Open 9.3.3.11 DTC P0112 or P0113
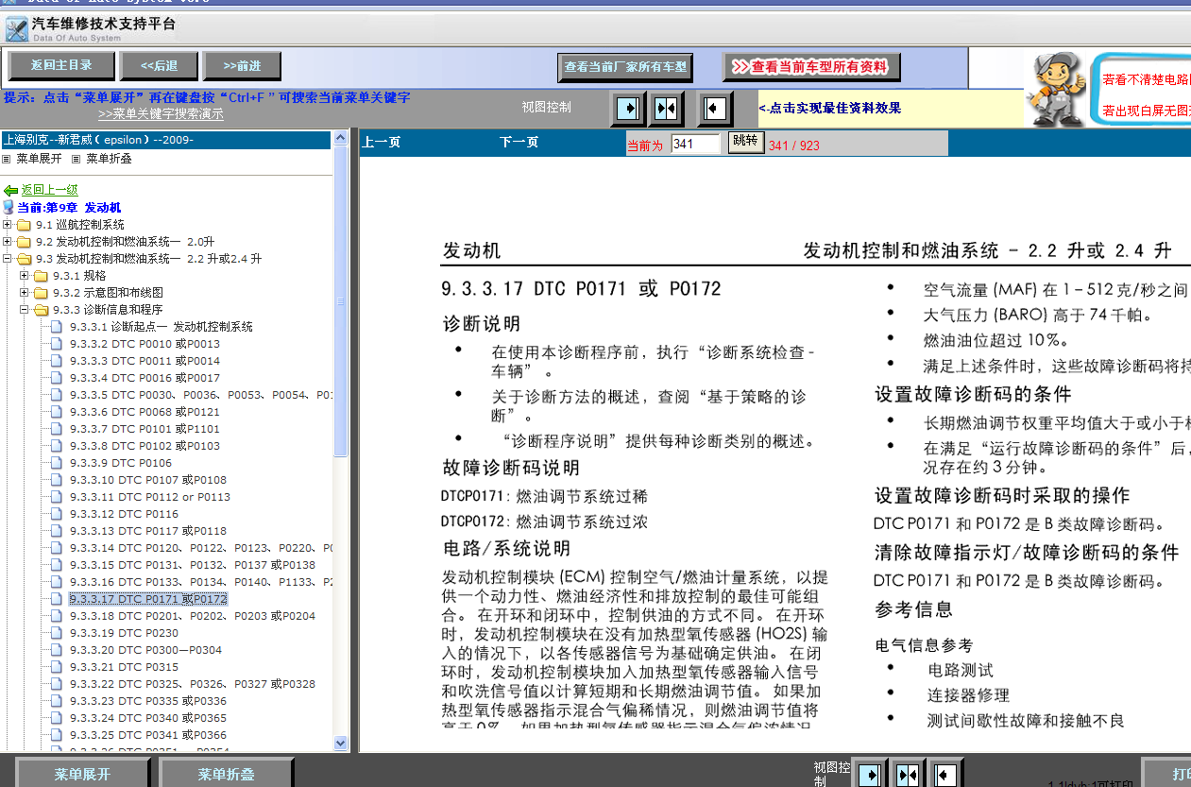Screen dimensions: 1191x787 click(x=150, y=497)
